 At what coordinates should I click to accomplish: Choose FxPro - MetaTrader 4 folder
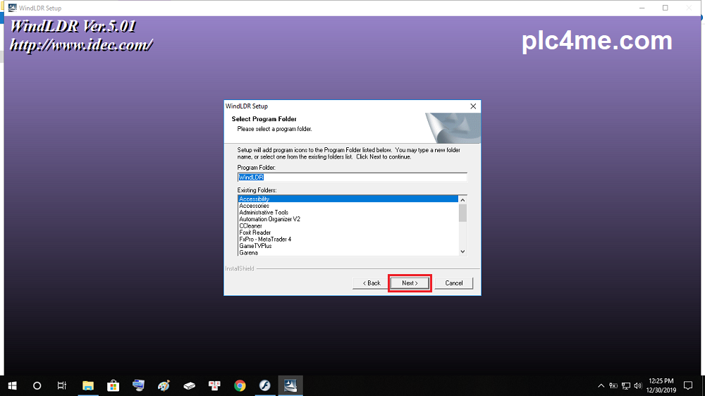click(x=348, y=239)
